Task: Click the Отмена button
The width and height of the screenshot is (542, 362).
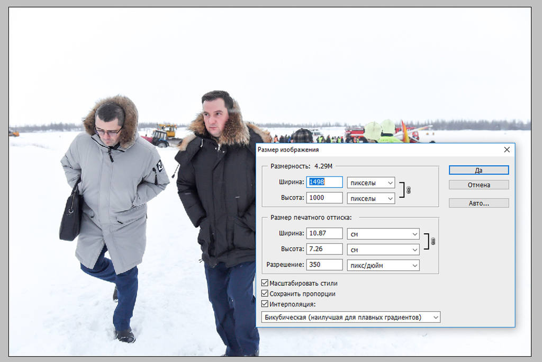Action: pos(478,185)
